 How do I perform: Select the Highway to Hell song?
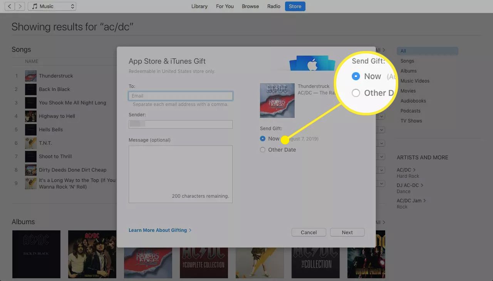click(57, 116)
